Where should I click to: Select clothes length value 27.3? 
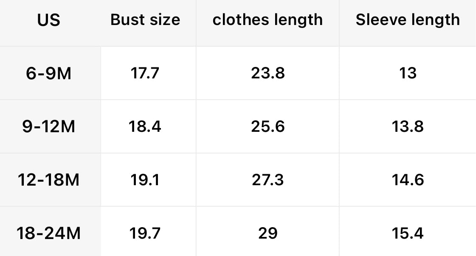(x=268, y=180)
